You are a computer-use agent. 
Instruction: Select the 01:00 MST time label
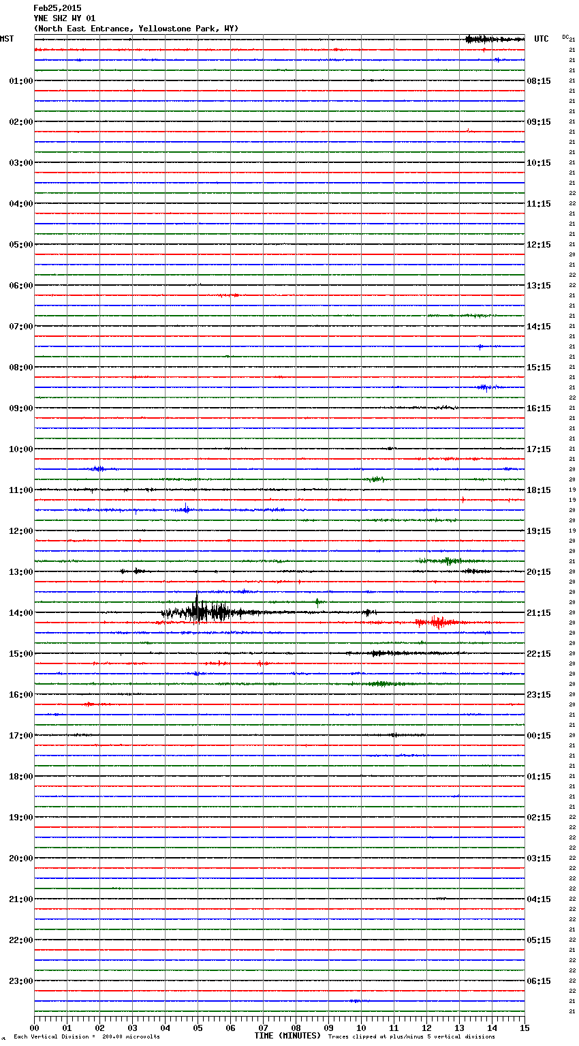click(20, 81)
